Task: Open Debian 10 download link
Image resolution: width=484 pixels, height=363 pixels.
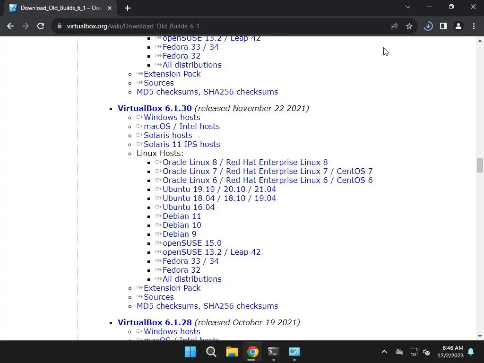Action: (182, 225)
